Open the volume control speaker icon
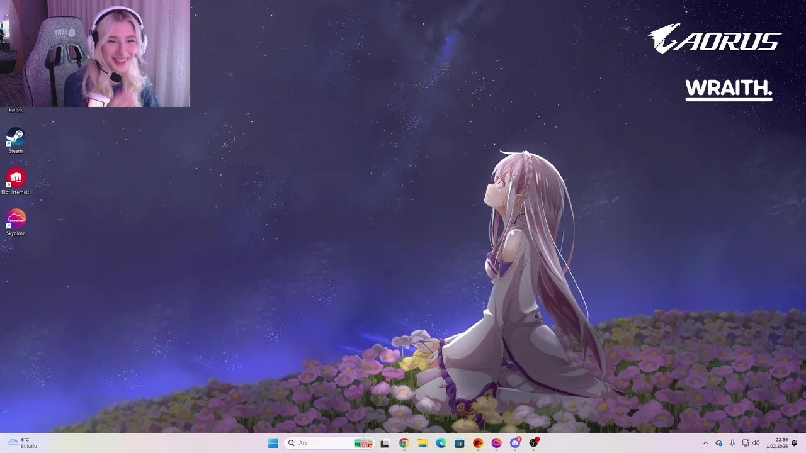Image resolution: width=806 pixels, height=453 pixels. tap(756, 443)
